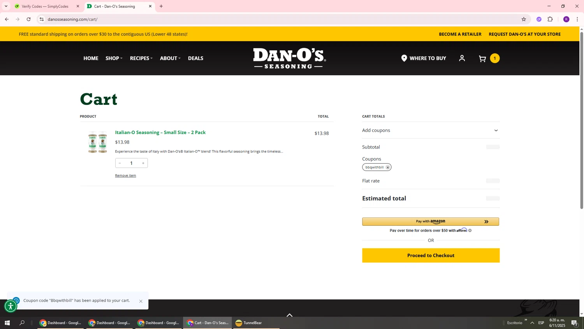
Task: Open the Windows Start menu
Action: (x=7, y=323)
